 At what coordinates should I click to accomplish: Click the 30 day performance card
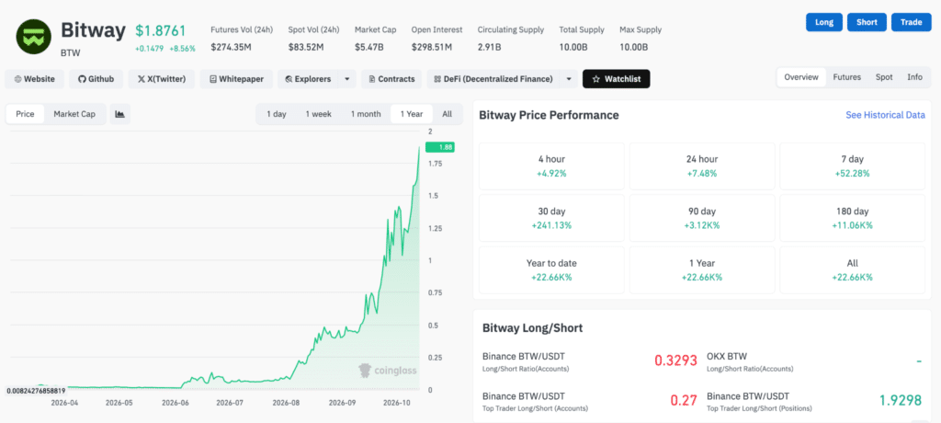click(x=551, y=218)
